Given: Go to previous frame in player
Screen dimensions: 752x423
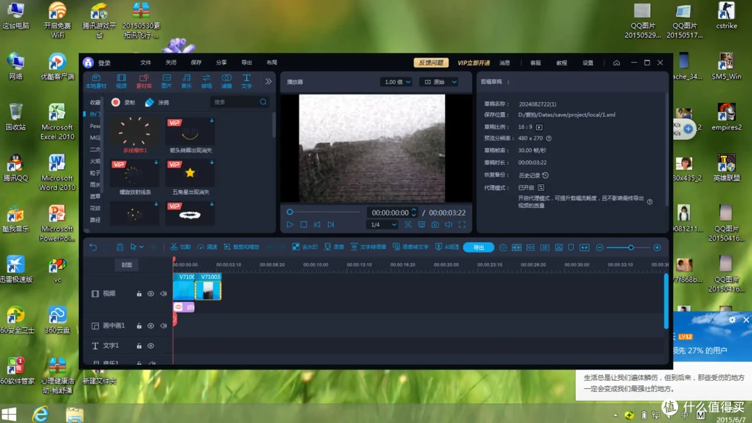Looking at the screenshot, I should click(x=317, y=224).
